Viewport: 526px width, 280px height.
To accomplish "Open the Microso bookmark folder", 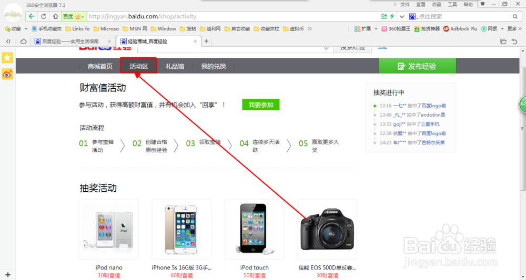I will (106, 29).
